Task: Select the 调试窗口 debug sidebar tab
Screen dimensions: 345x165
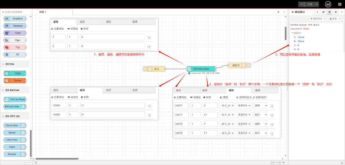Action: tap(300, 12)
